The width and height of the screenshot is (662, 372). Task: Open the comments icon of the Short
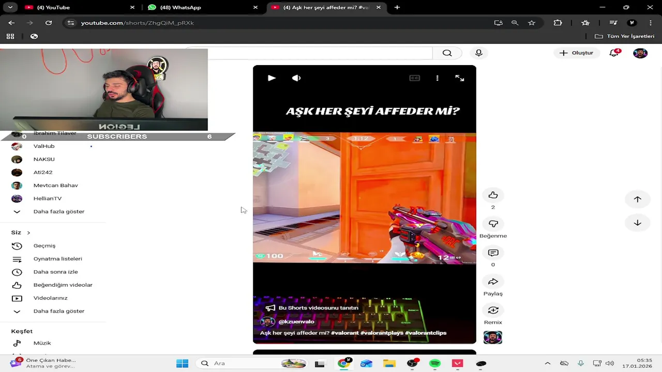click(x=493, y=253)
